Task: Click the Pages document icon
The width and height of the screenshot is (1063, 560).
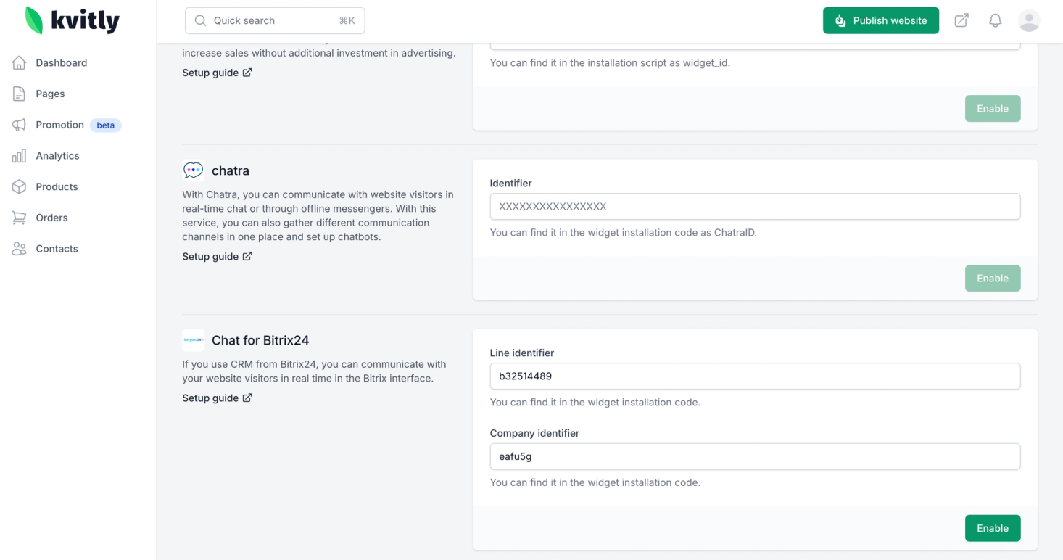Action: click(x=20, y=94)
